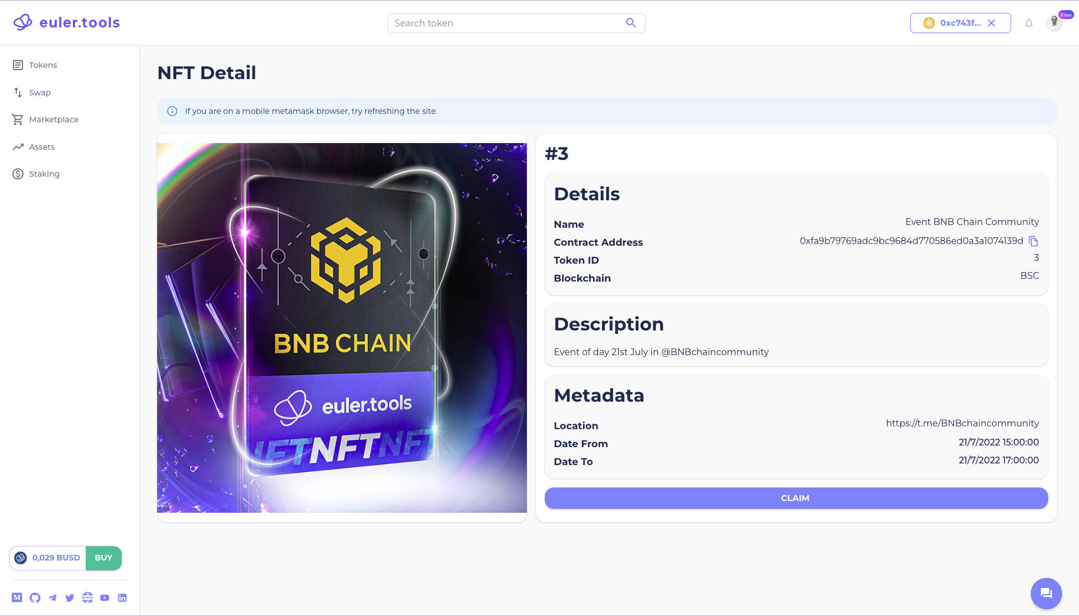Click the BNB Chain NFT image
1079x616 pixels.
pos(342,328)
